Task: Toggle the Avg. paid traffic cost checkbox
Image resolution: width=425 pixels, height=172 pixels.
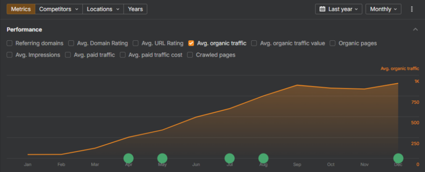Action: [123, 55]
